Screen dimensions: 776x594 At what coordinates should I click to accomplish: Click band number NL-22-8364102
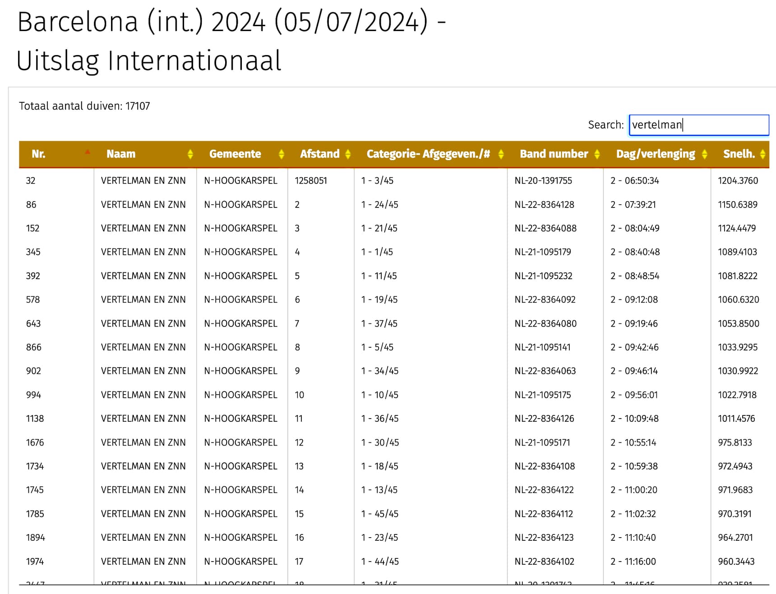[544, 562]
